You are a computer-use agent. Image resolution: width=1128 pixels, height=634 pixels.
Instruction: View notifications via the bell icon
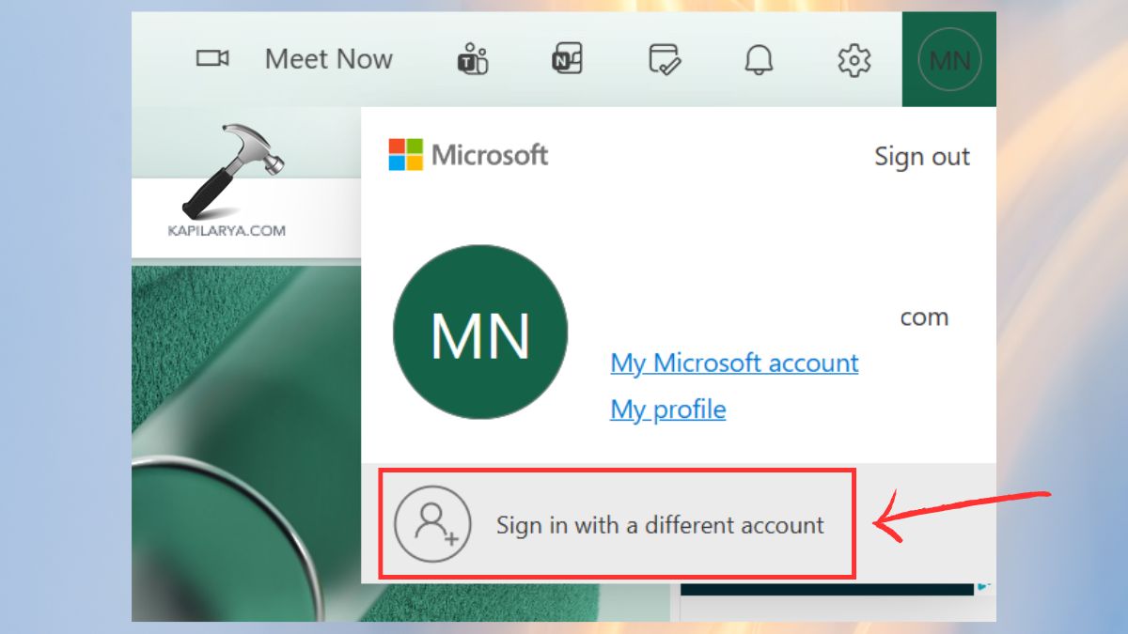(760, 58)
